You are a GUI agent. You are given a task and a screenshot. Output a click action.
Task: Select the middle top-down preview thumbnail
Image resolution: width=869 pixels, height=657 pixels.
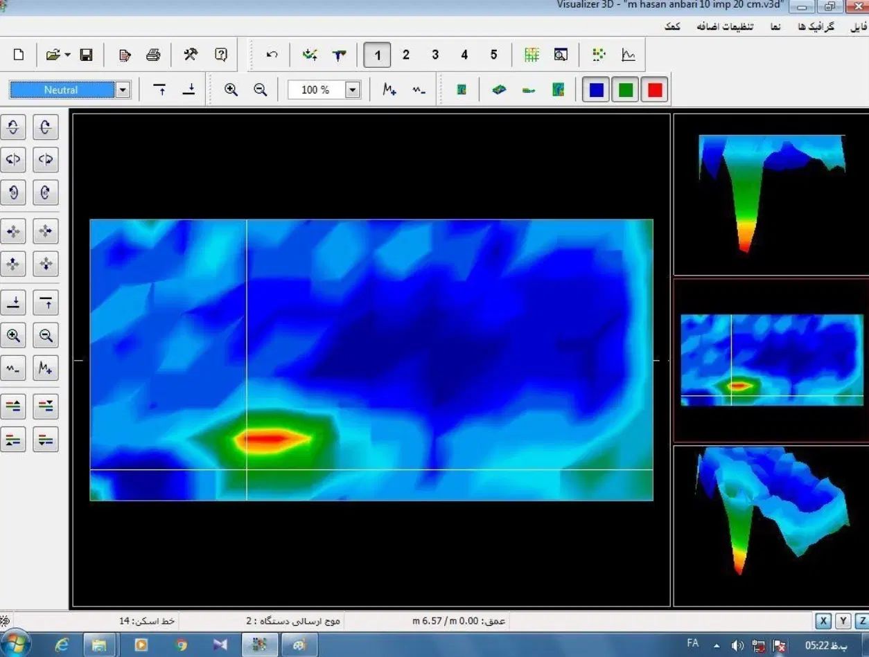tap(771, 360)
